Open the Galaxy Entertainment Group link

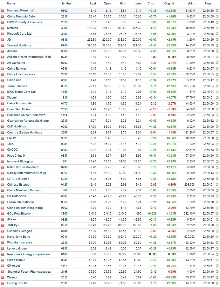(26, 173)
